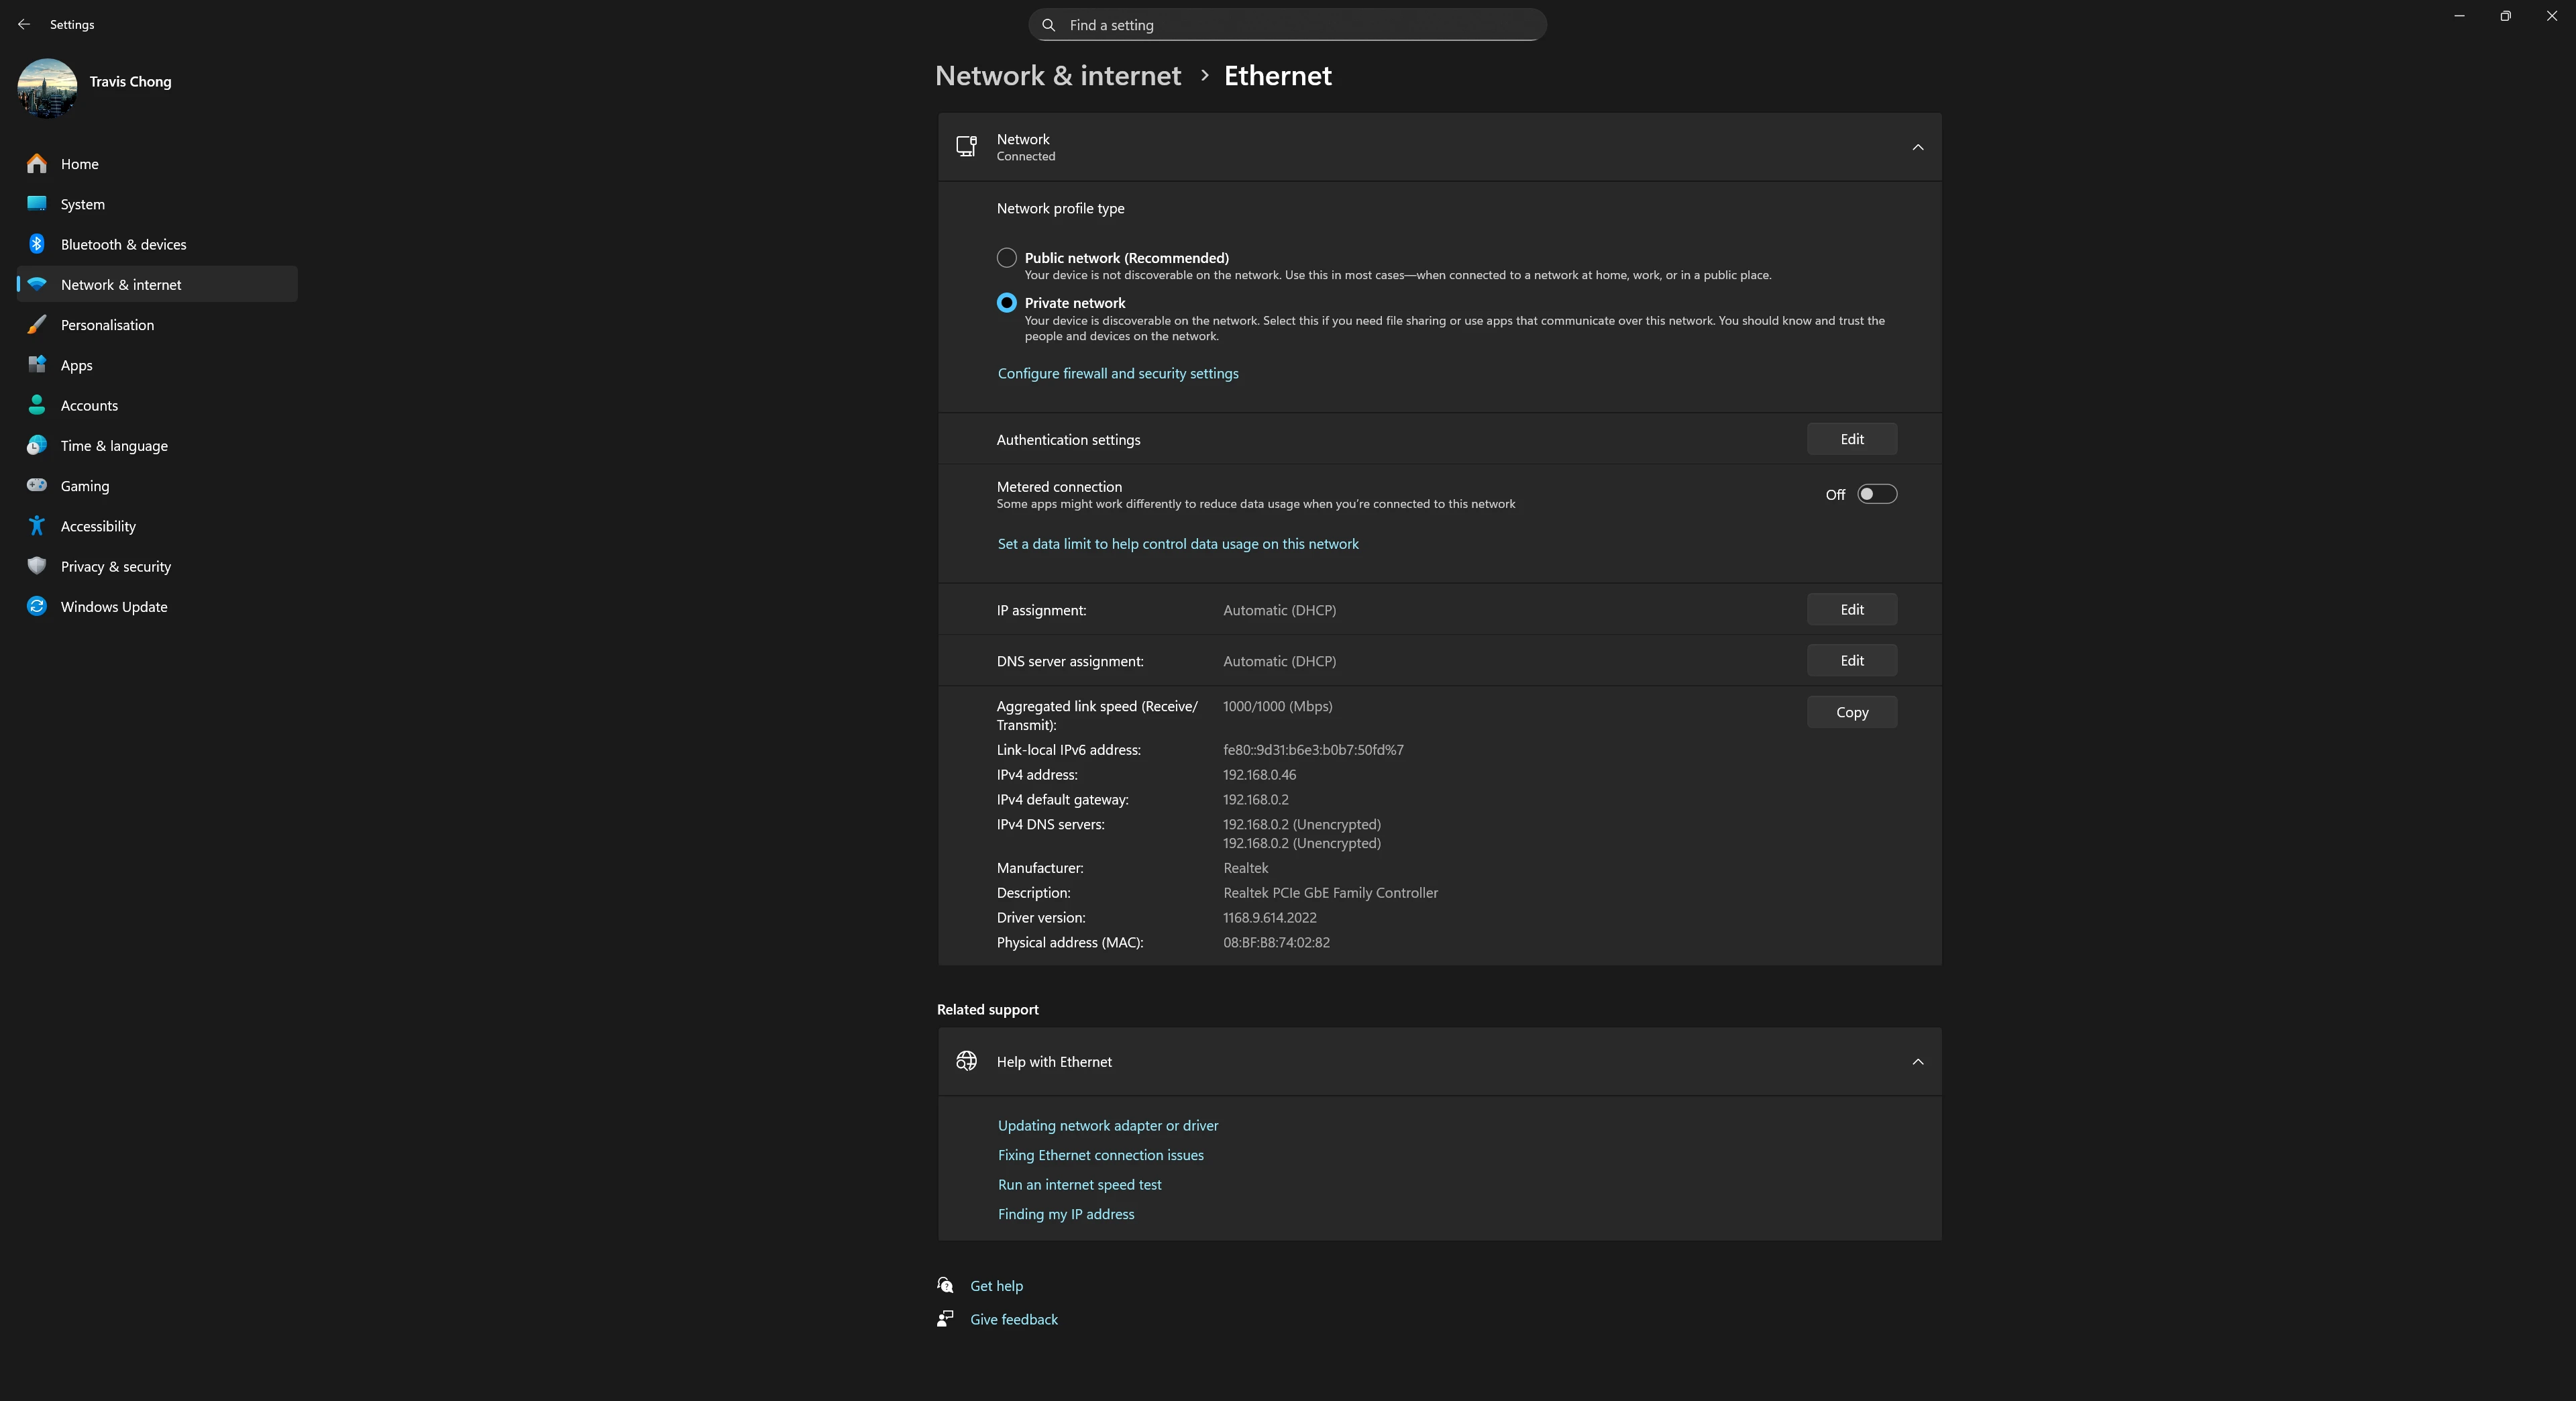Click the Accessibility figure icon
The width and height of the screenshot is (2576, 1401).
pos(37,526)
